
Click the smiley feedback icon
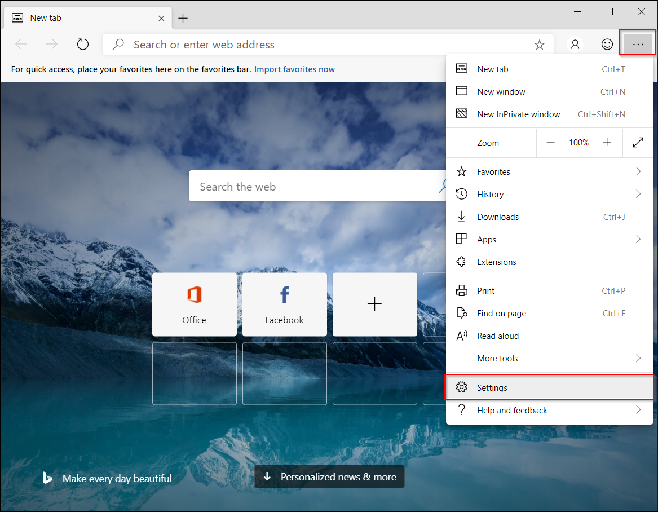pos(607,45)
